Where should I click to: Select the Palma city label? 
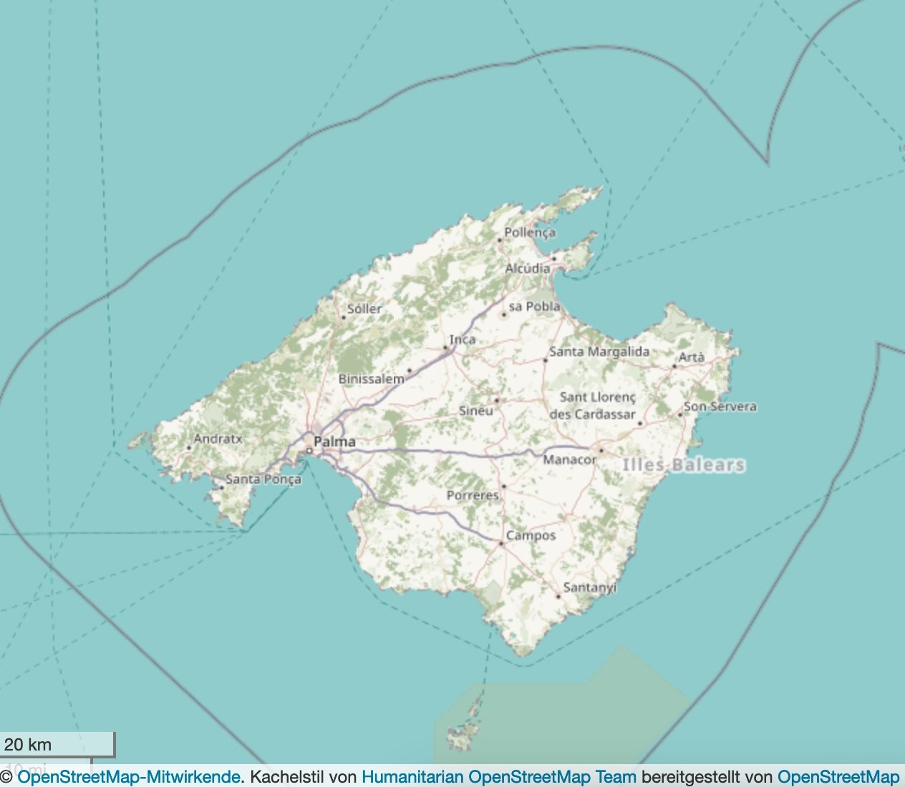pos(334,441)
